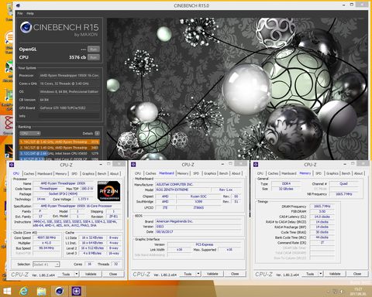Click the title bar icon of the CPU-tab CPU-Z window
This screenshot has height=297, width=372.
pos(12,165)
